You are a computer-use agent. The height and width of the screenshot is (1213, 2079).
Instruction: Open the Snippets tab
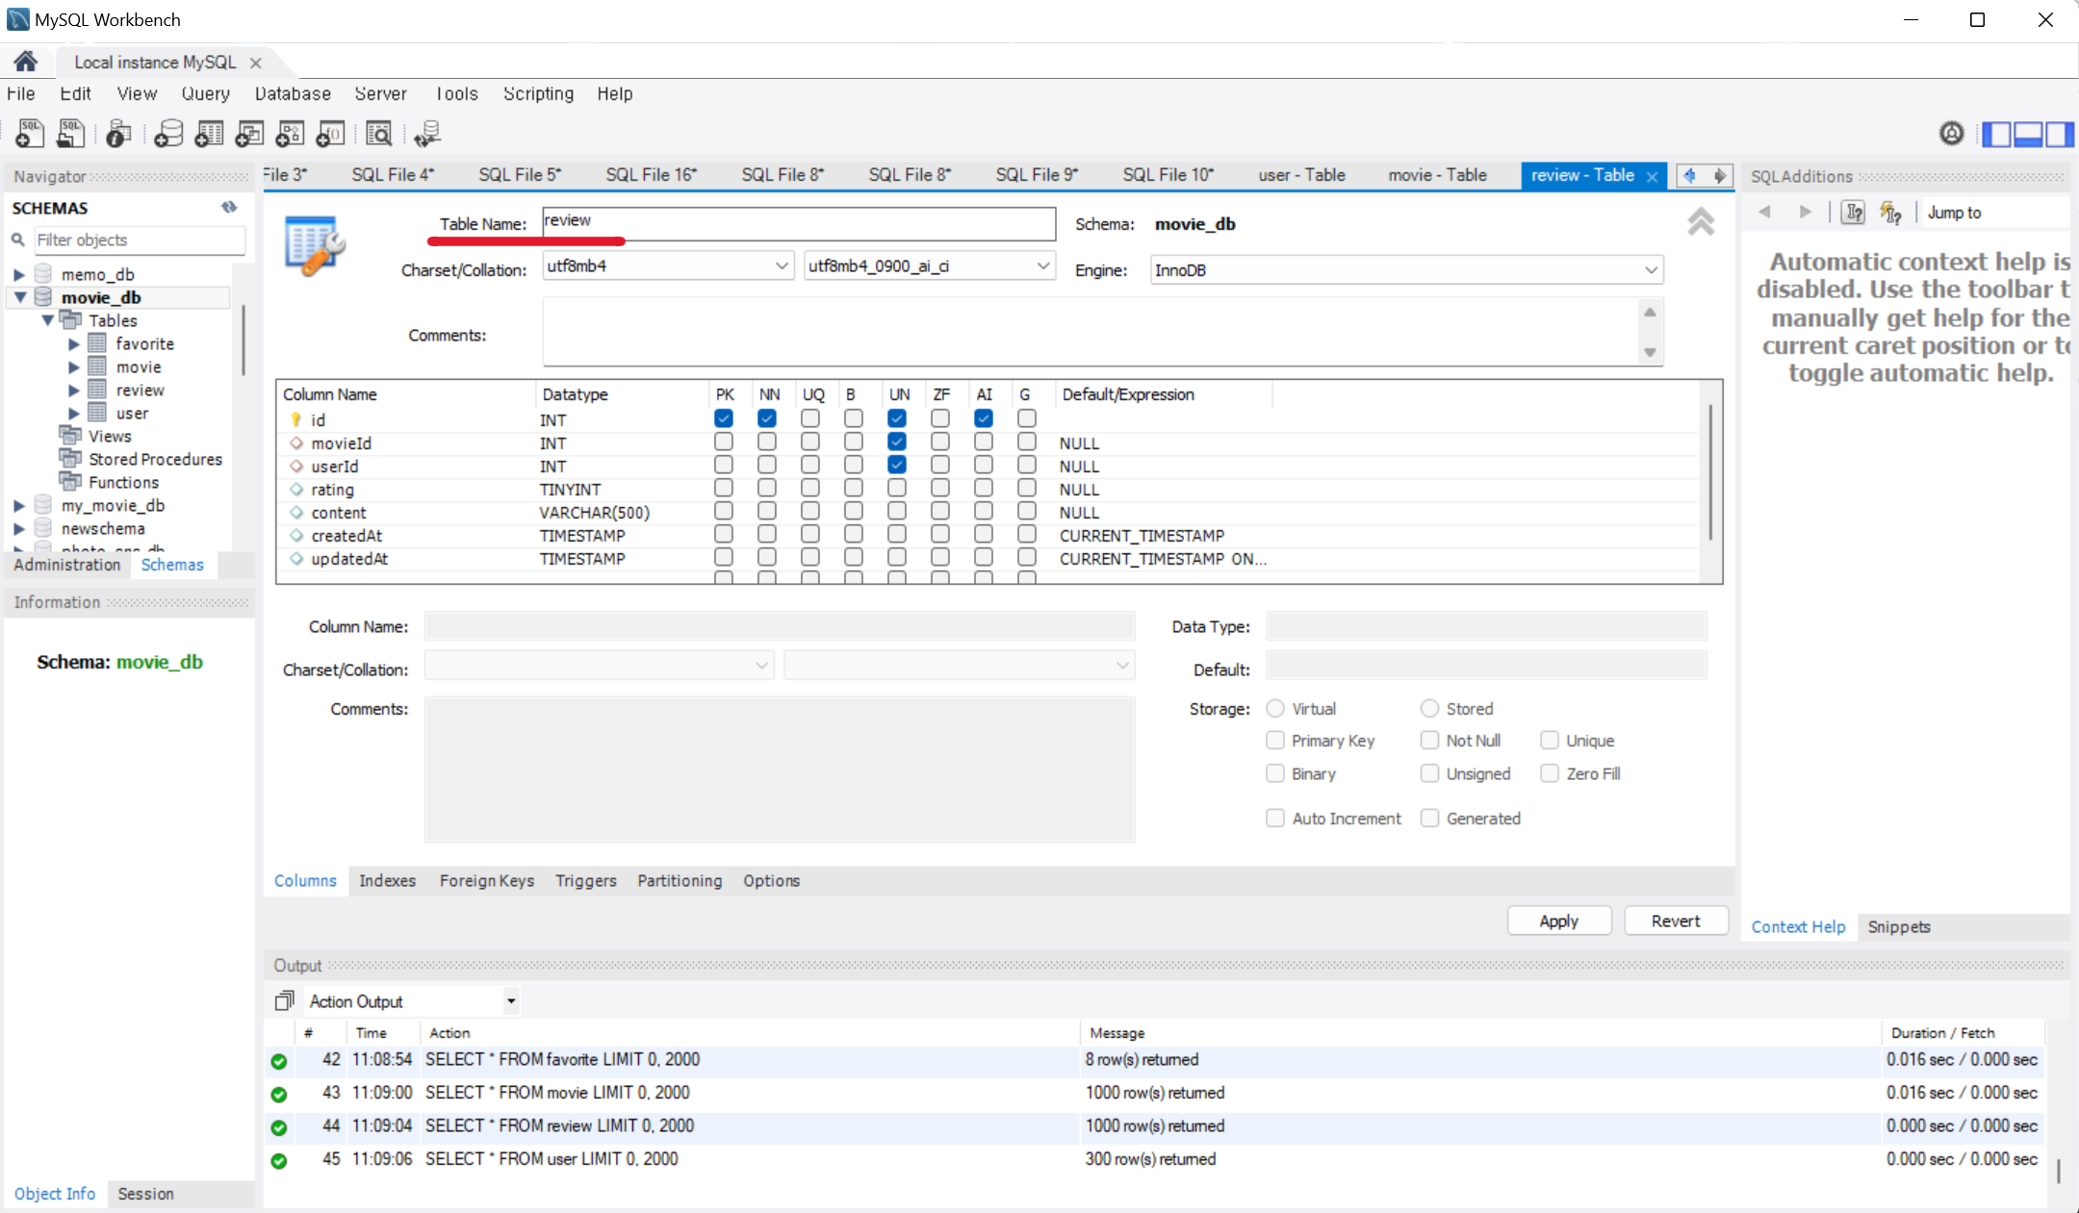coord(1899,926)
